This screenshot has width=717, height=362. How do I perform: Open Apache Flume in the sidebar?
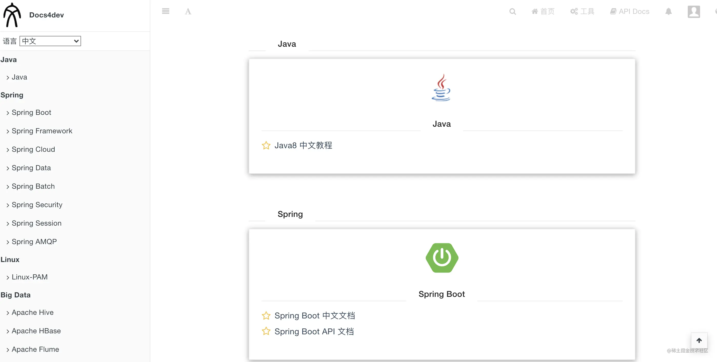35,349
